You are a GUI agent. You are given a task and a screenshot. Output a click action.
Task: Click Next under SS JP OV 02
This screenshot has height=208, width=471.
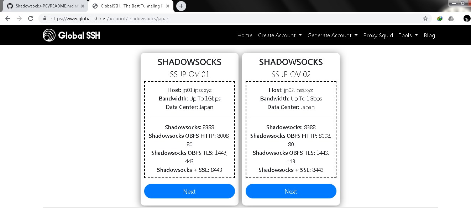pos(291,191)
